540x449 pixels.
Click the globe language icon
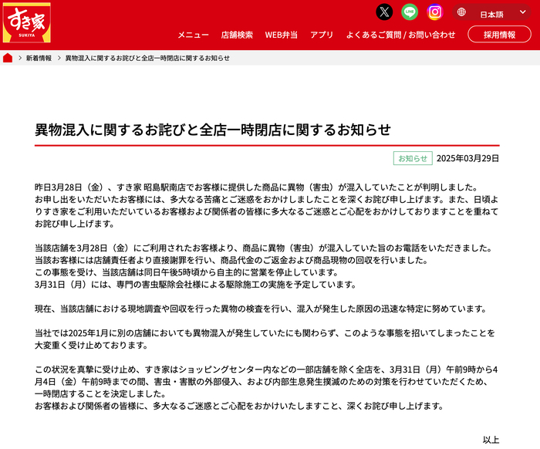click(x=461, y=12)
